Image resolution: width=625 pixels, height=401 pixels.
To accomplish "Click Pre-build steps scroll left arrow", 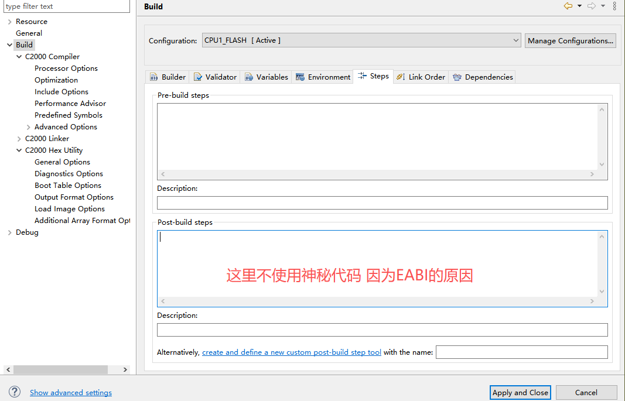I will pos(163,174).
